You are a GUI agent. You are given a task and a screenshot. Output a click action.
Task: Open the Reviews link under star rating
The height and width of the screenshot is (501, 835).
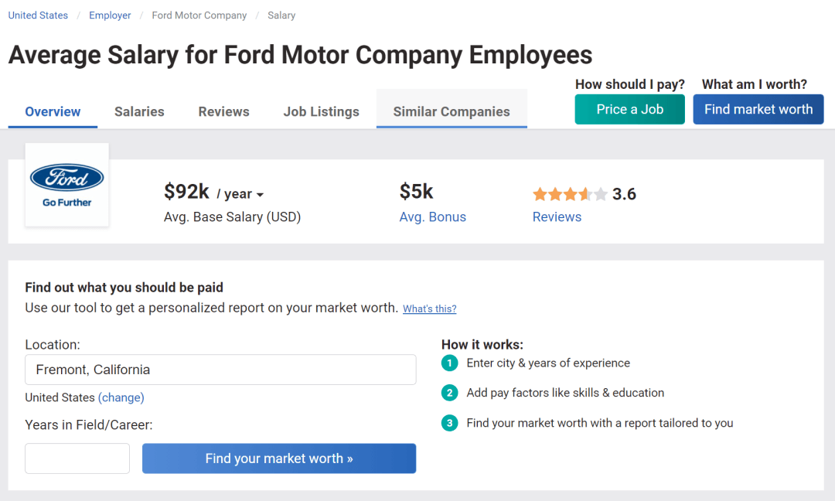point(557,216)
